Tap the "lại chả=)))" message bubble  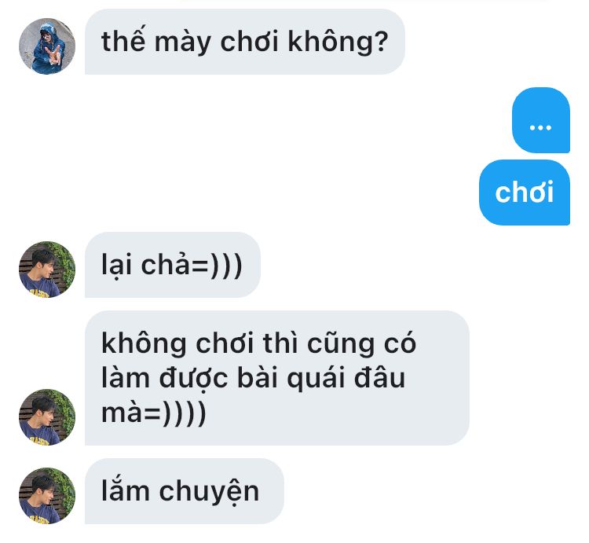[x=173, y=265]
